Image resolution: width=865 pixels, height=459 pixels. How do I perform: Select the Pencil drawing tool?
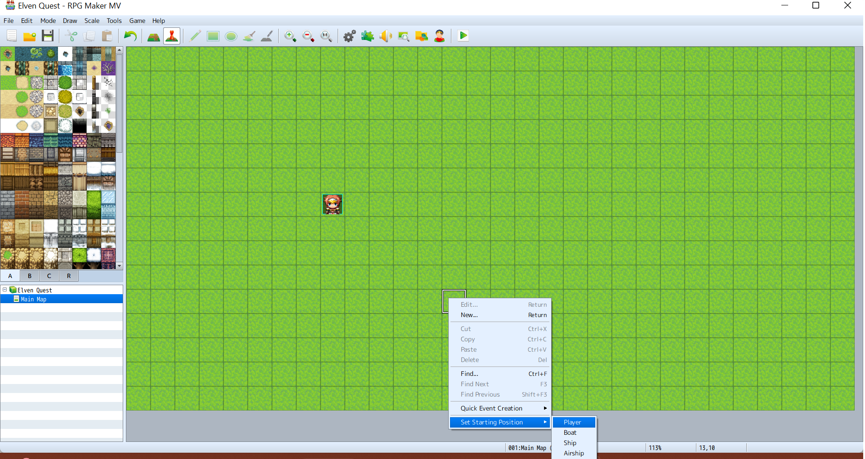(x=195, y=36)
